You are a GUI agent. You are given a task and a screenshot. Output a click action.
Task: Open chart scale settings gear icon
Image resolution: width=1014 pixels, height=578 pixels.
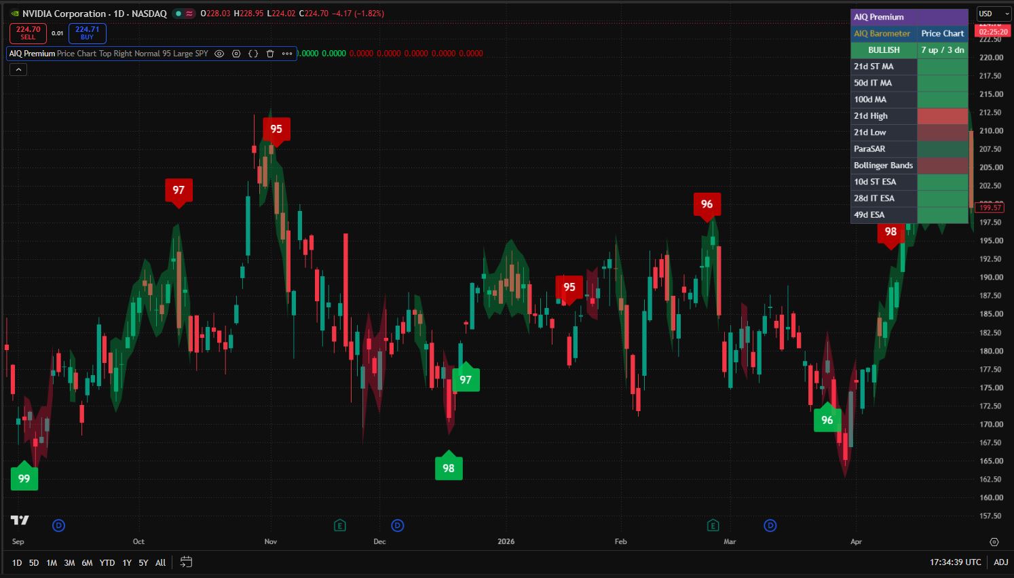tap(994, 542)
